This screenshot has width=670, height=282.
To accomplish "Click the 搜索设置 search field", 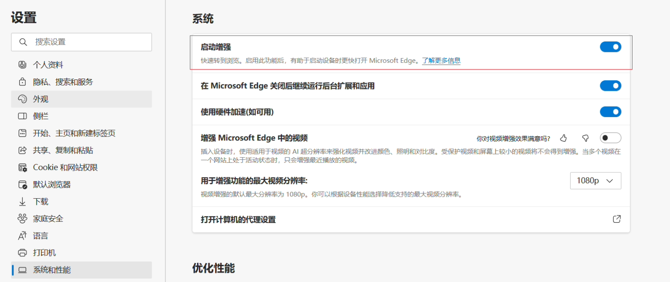I will (x=82, y=42).
